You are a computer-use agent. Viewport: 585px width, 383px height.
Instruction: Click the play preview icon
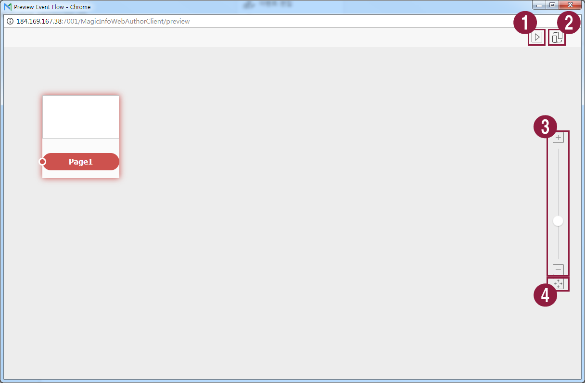[x=536, y=37]
